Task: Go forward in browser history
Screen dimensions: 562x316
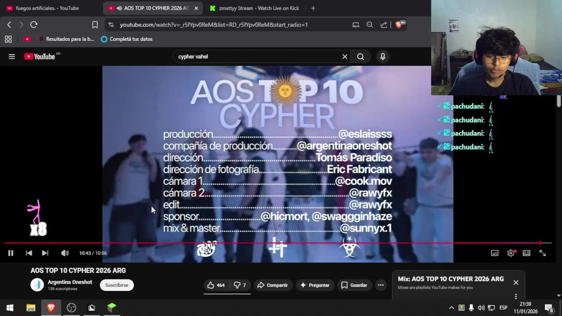Action: click(x=21, y=25)
